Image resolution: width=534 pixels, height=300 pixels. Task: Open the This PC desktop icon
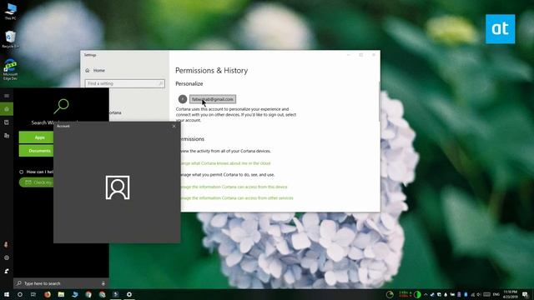click(x=10, y=12)
